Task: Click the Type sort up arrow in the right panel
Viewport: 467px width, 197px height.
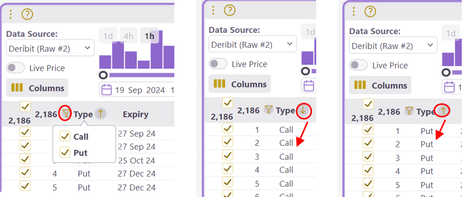Action: point(443,111)
